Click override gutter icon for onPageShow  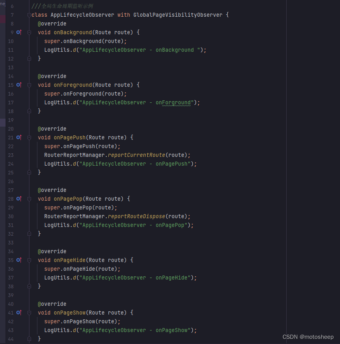coord(19,313)
